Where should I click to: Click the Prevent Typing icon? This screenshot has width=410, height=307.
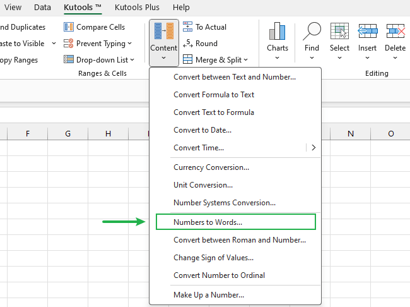[69, 44]
